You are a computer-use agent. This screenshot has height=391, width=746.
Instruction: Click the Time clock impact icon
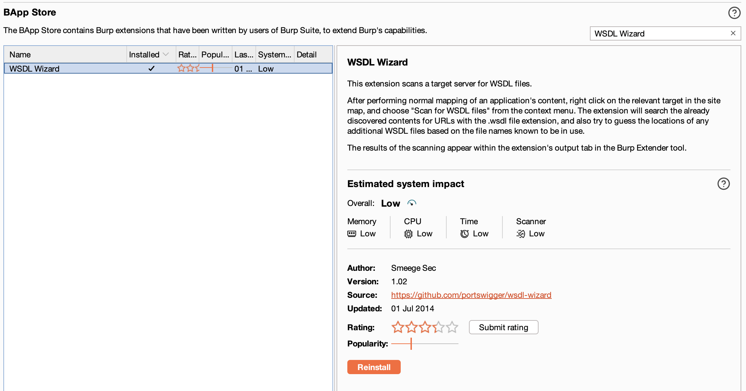point(465,234)
